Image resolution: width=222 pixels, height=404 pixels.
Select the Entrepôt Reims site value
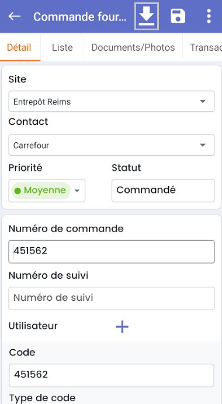[x=42, y=102]
